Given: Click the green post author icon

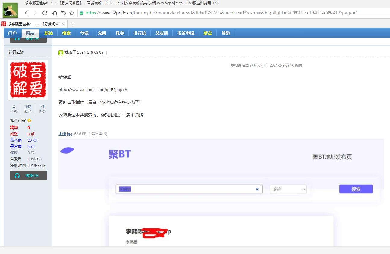Looking at the screenshot, I should point(61,52).
